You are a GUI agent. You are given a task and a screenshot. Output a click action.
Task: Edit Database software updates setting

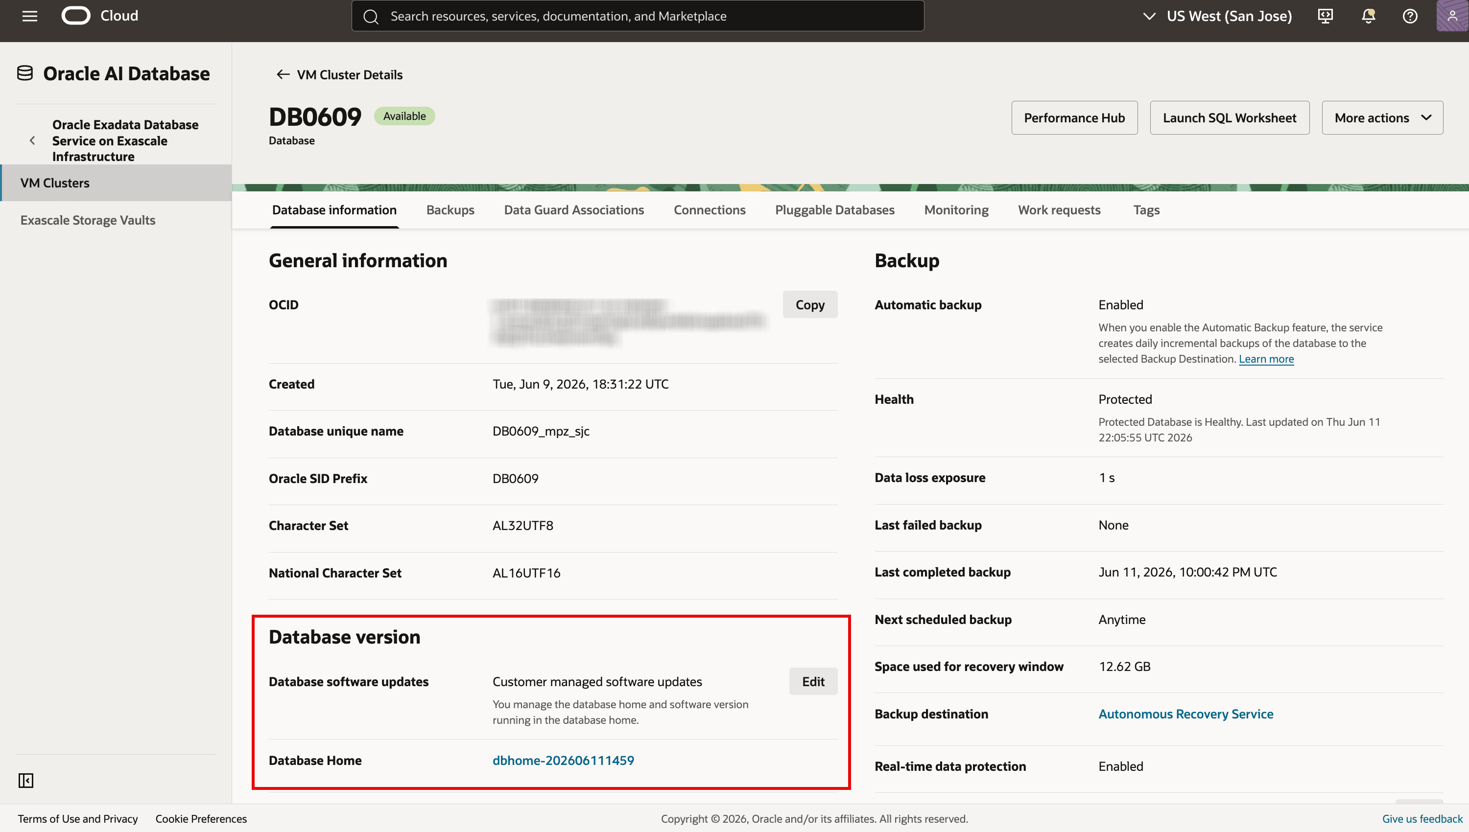click(813, 681)
